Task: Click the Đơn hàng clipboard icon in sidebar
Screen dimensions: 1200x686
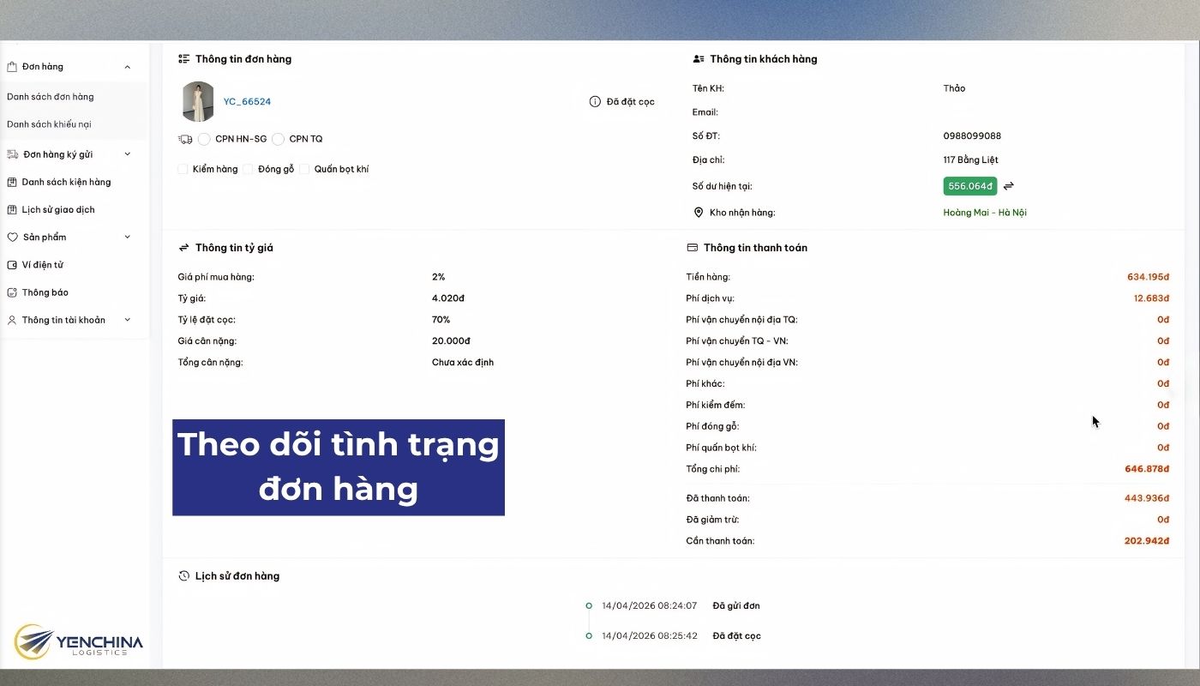Action: pos(12,66)
